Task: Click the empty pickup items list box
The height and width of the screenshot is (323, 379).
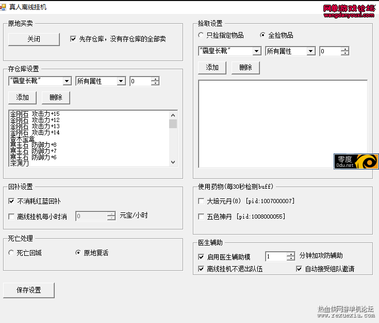Action: point(283,124)
